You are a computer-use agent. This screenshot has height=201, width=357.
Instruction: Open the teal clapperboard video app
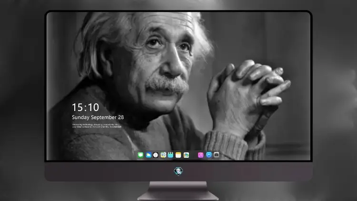[x=170, y=155]
